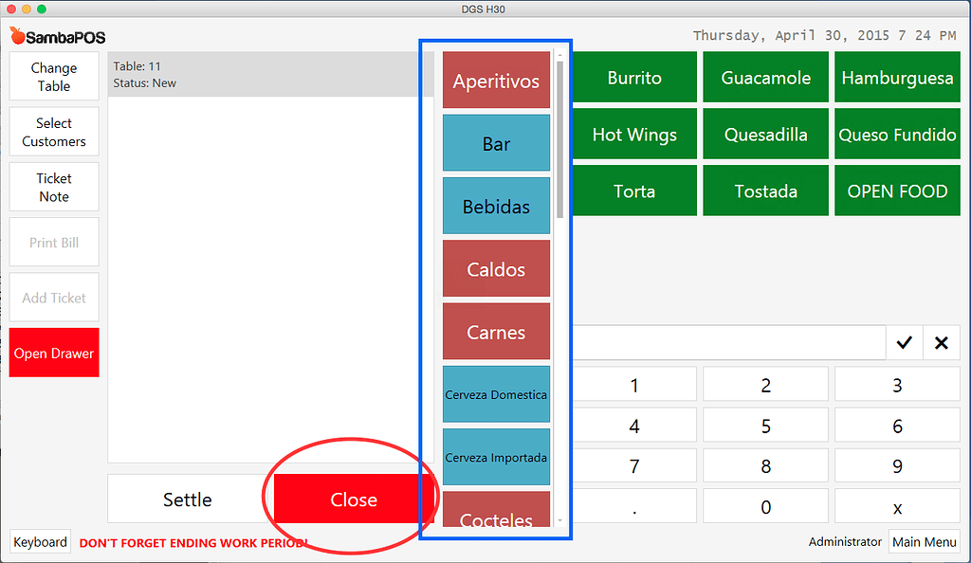This screenshot has width=971, height=563.
Task: Confirm entry with the checkmark icon
Action: click(x=904, y=342)
